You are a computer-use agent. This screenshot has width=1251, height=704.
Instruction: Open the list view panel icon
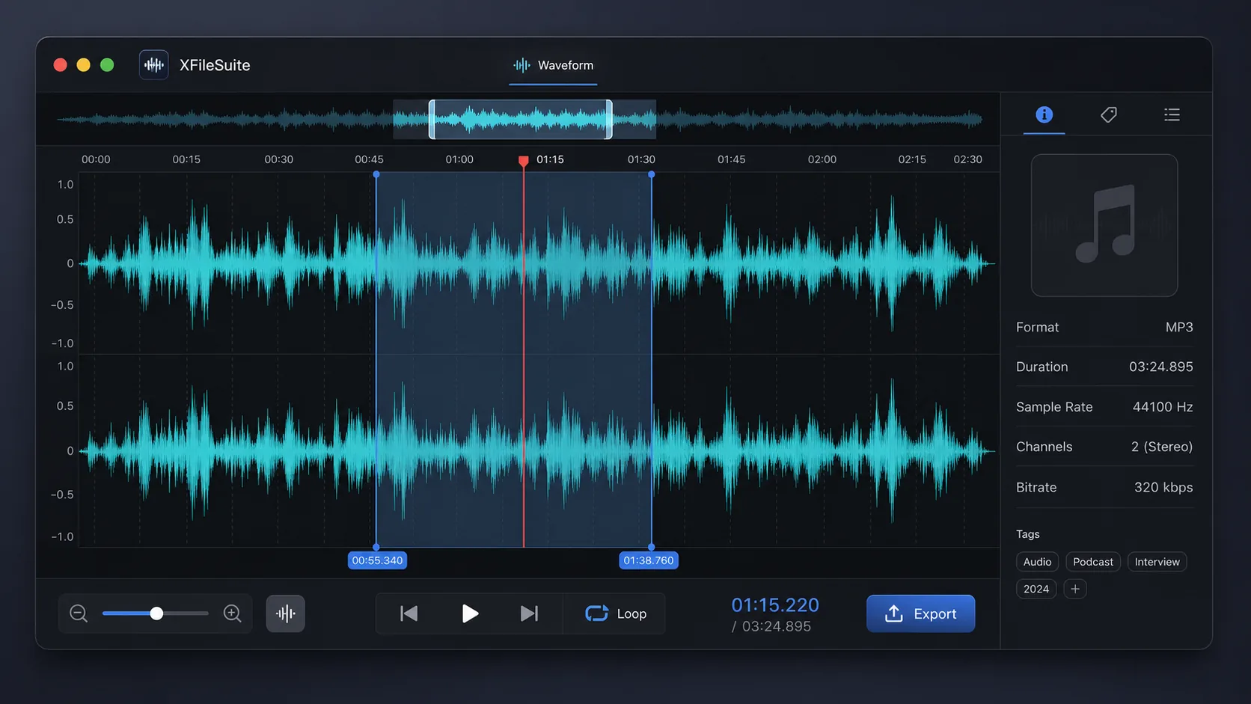1172,114
